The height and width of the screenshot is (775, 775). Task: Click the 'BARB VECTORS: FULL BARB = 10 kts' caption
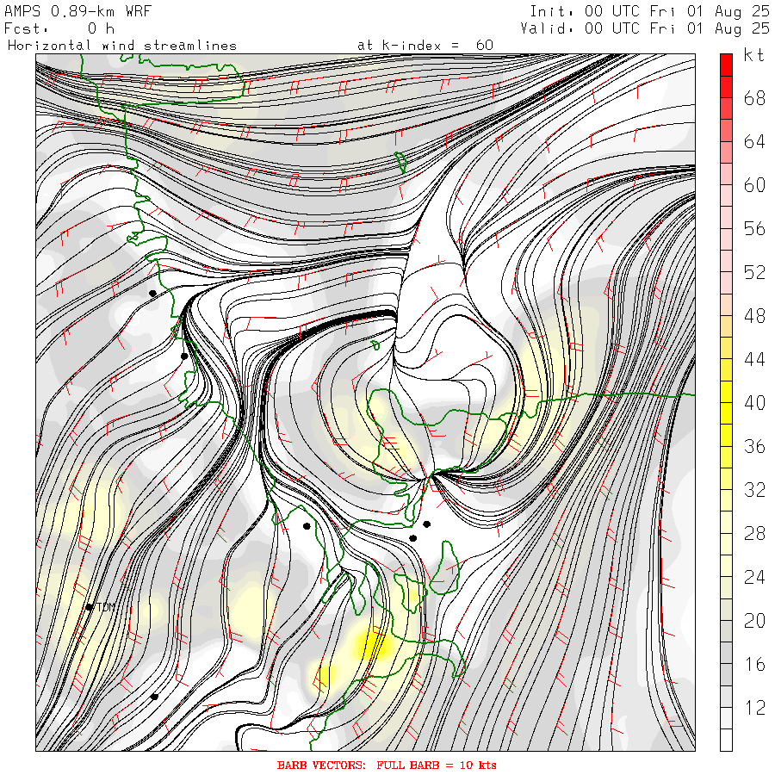point(387,766)
